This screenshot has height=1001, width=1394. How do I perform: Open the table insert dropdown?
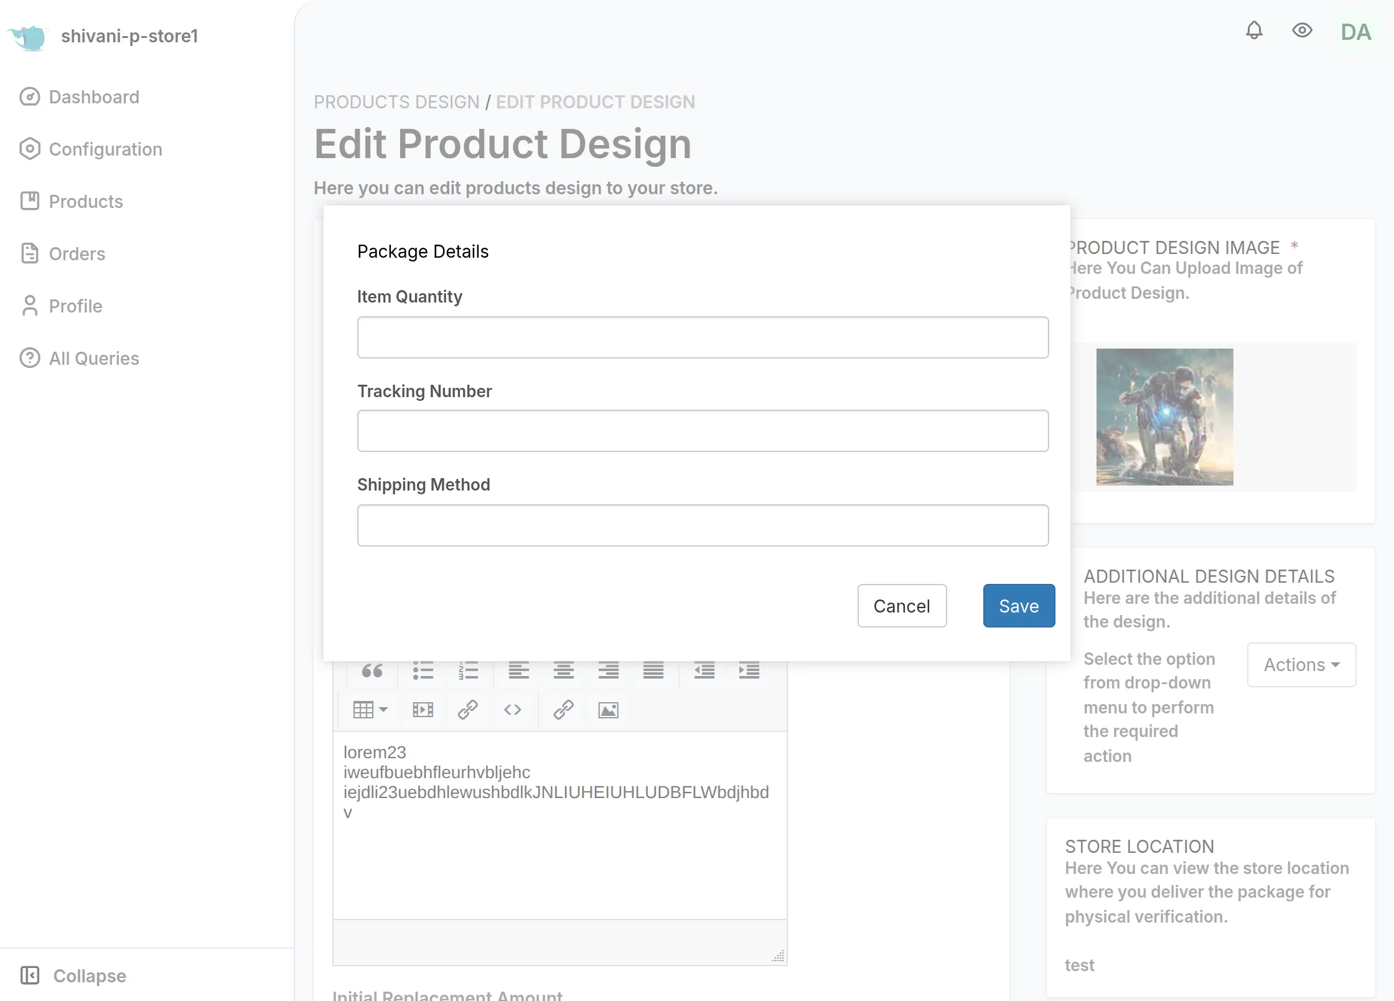pyautogui.click(x=370, y=710)
